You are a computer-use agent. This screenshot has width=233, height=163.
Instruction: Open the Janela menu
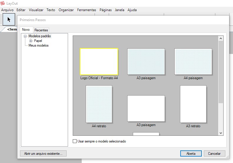120,10
